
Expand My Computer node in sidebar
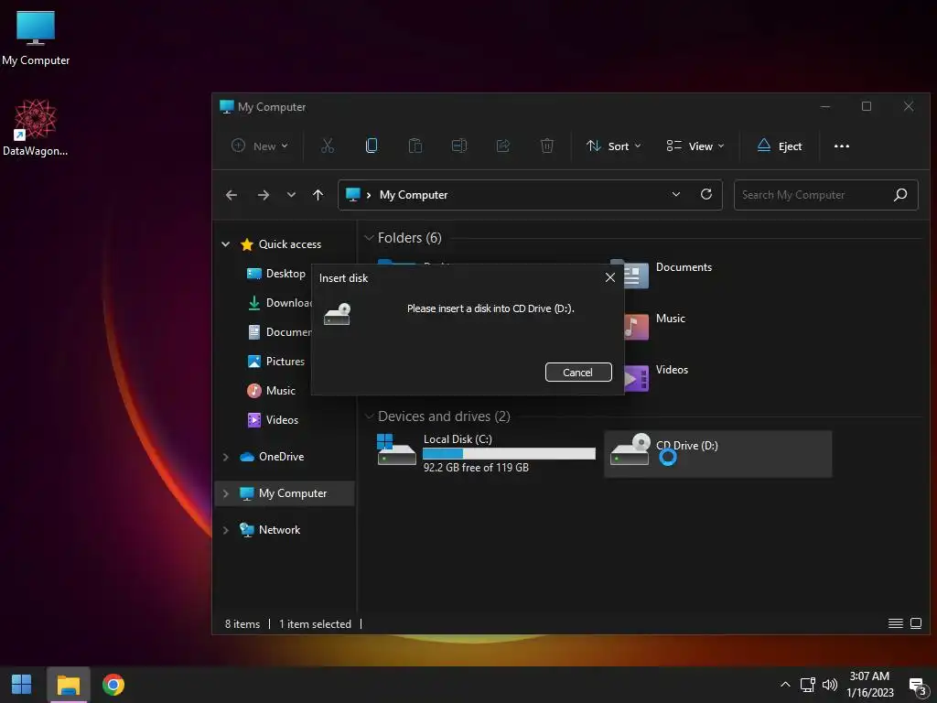[226, 493]
